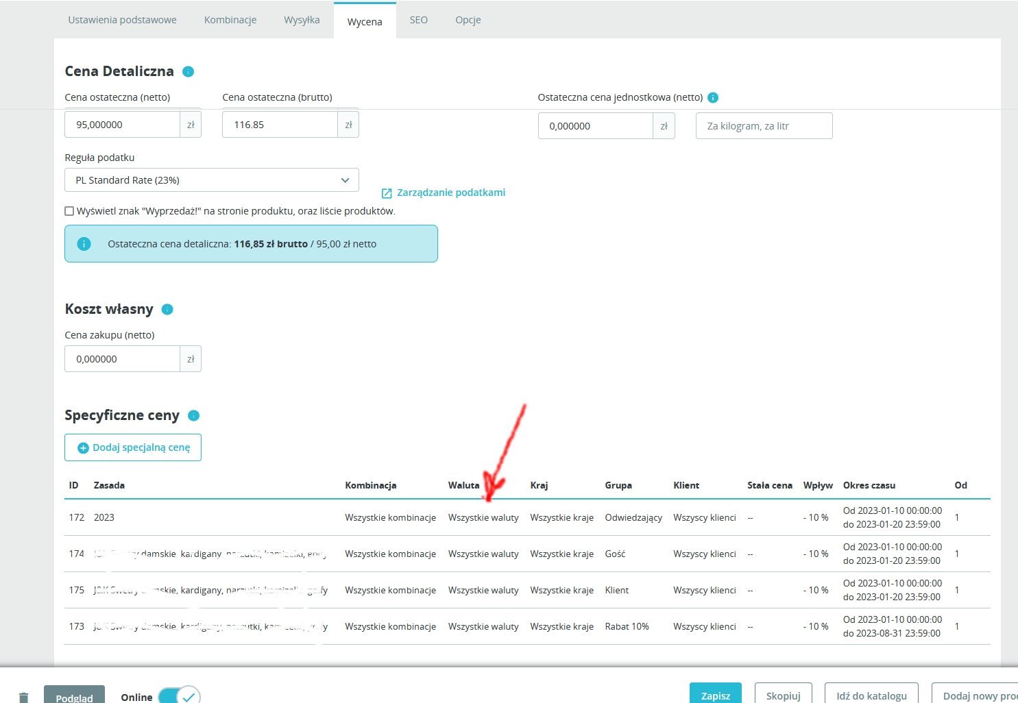Click the trash delete icon at bottom
The image size is (1018, 703).
coord(24,697)
